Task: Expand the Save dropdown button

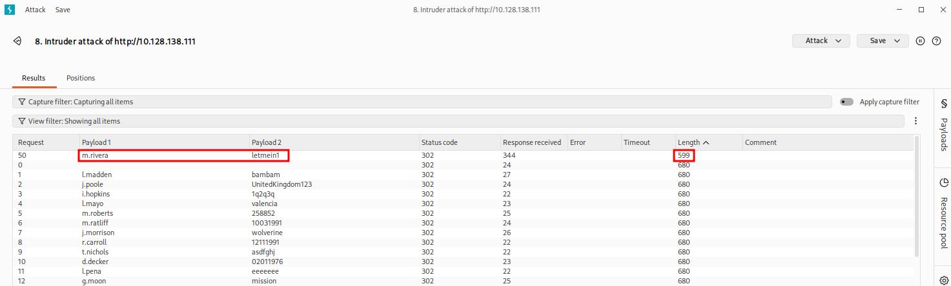Action: tap(883, 41)
